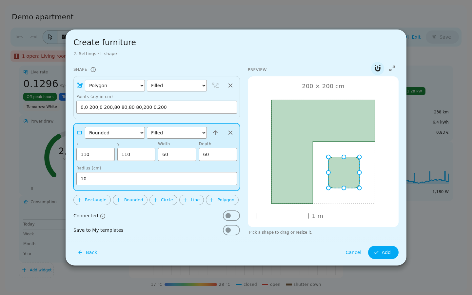Select the top-left resize handle in preview
Viewport: 472px width, 295px height.
pyautogui.click(x=328, y=157)
